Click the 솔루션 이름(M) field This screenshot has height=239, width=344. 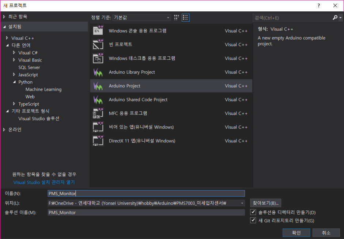[x=146, y=212]
